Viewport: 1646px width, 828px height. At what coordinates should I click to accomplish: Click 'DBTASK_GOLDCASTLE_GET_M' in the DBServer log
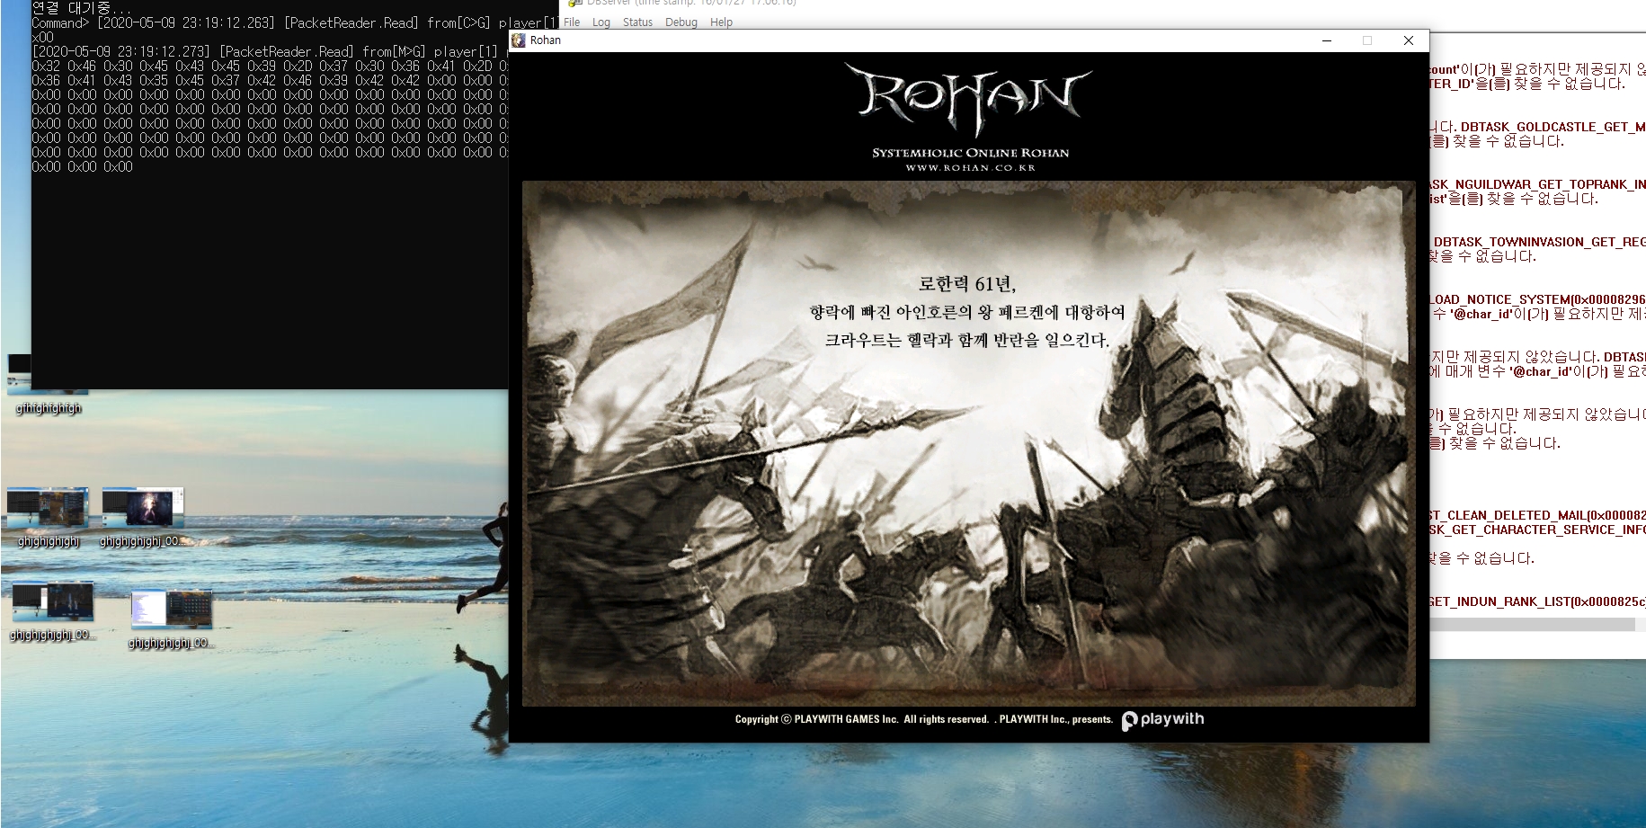pyautogui.click(x=1553, y=127)
